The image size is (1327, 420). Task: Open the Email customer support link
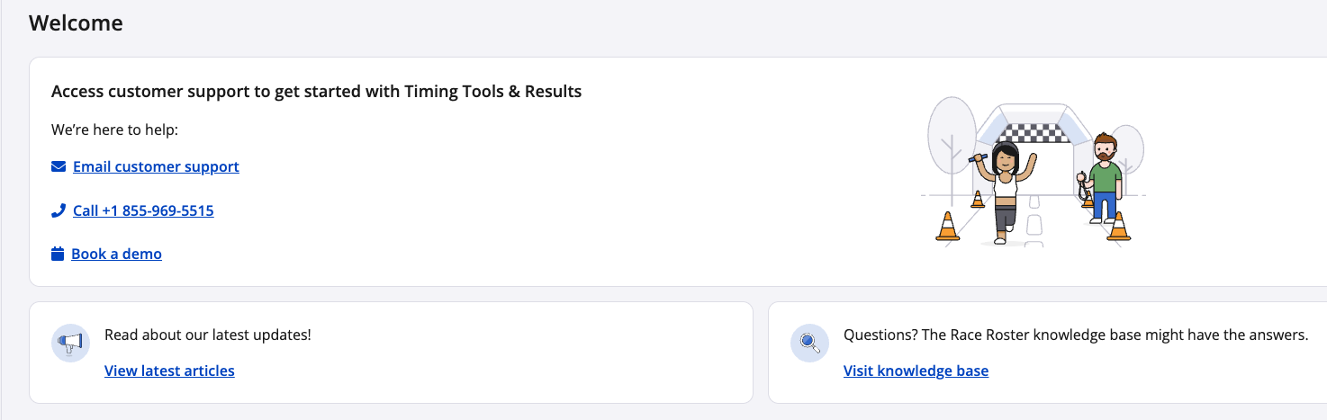156,166
